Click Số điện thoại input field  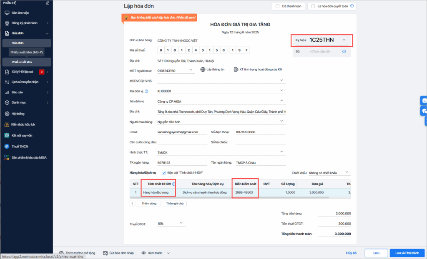261,132
